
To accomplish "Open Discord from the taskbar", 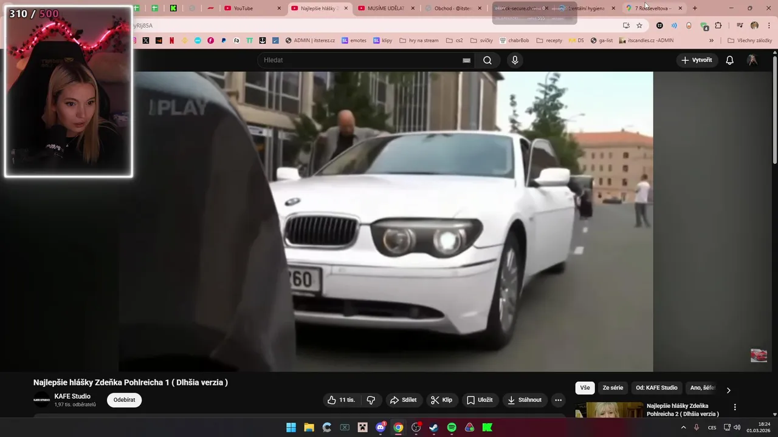I will pyautogui.click(x=380, y=427).
